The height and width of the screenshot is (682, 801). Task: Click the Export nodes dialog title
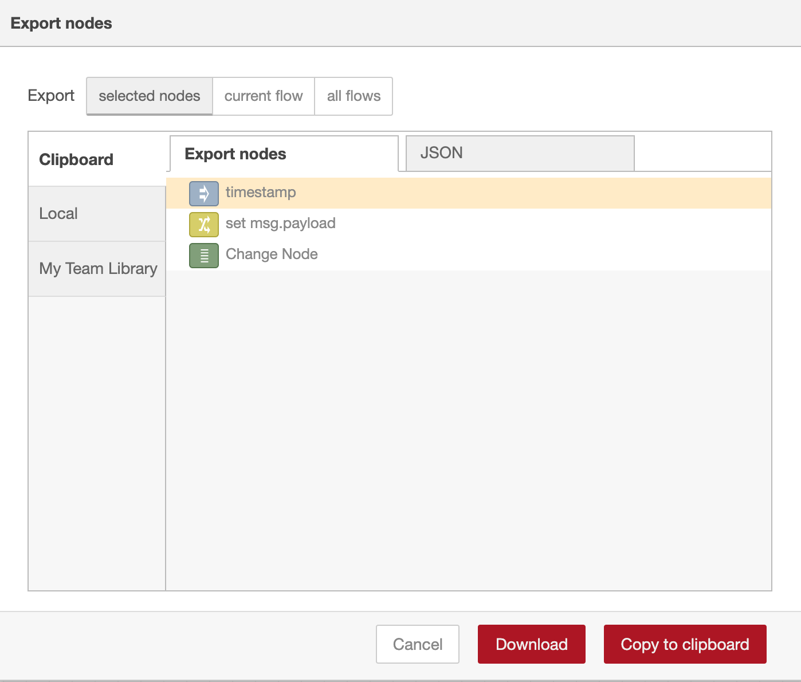(x=61, y=23)
